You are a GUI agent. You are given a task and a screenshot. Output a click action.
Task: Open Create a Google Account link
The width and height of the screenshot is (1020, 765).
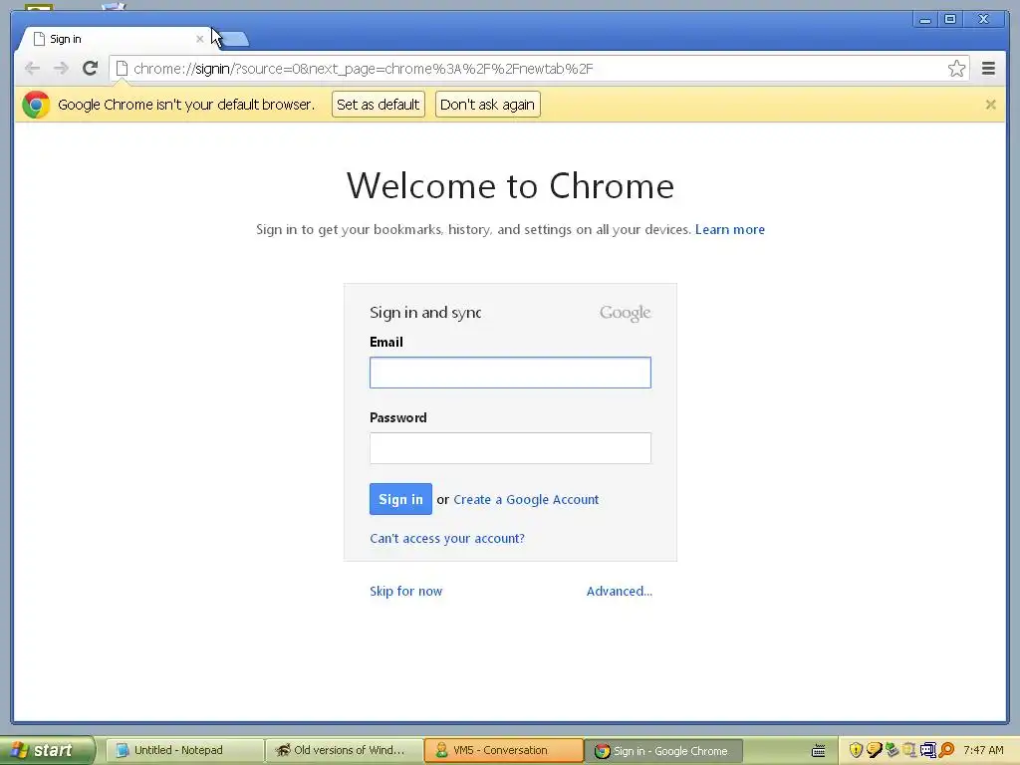click(526, 500)
